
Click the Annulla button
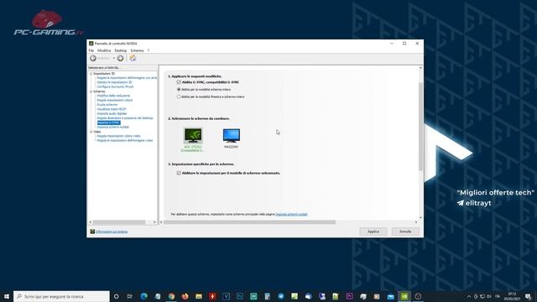(405, 232)
